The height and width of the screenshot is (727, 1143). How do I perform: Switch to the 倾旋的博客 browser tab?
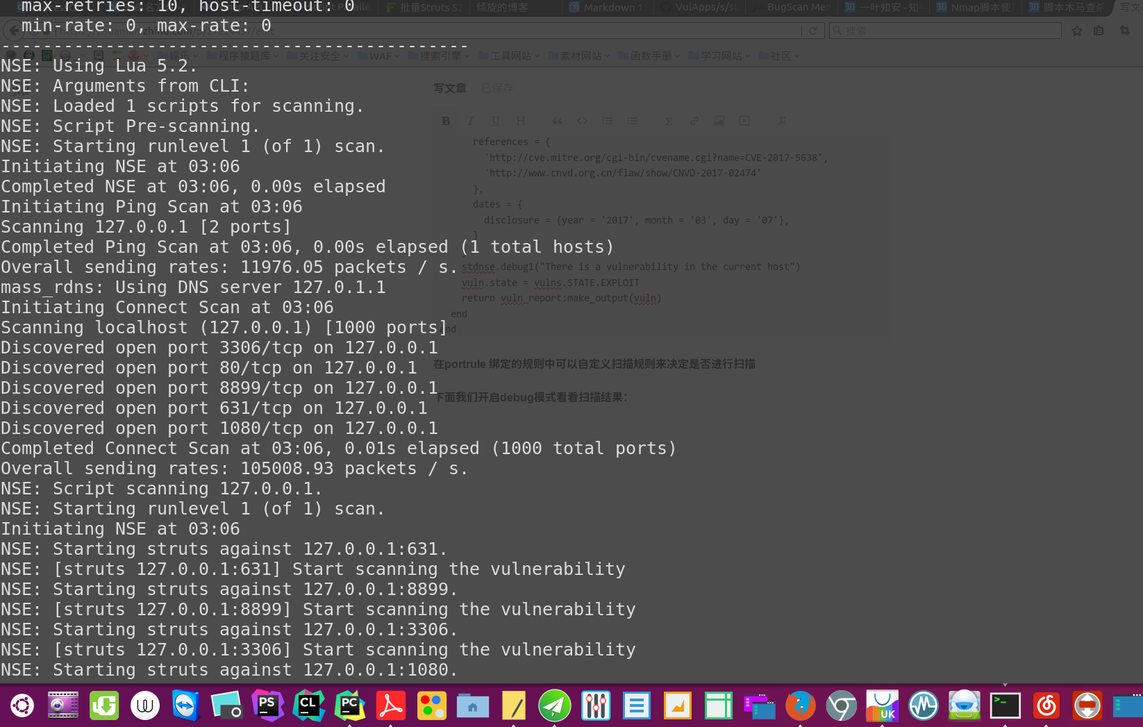[512, 8]
